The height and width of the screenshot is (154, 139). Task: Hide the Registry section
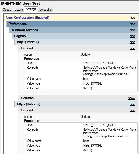click(x=132, y=36)
